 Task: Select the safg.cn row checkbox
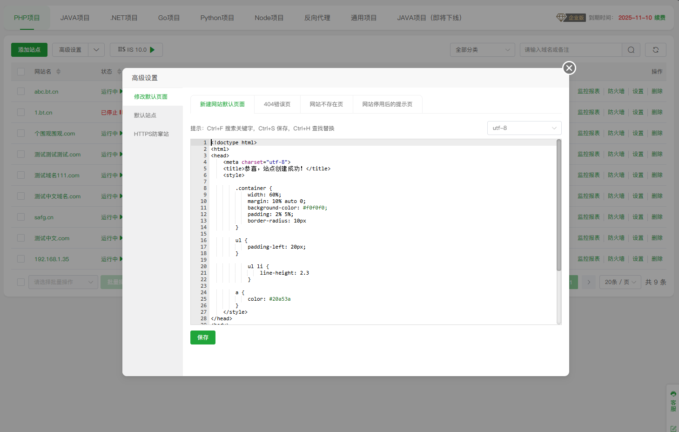[x=21, y=217]
